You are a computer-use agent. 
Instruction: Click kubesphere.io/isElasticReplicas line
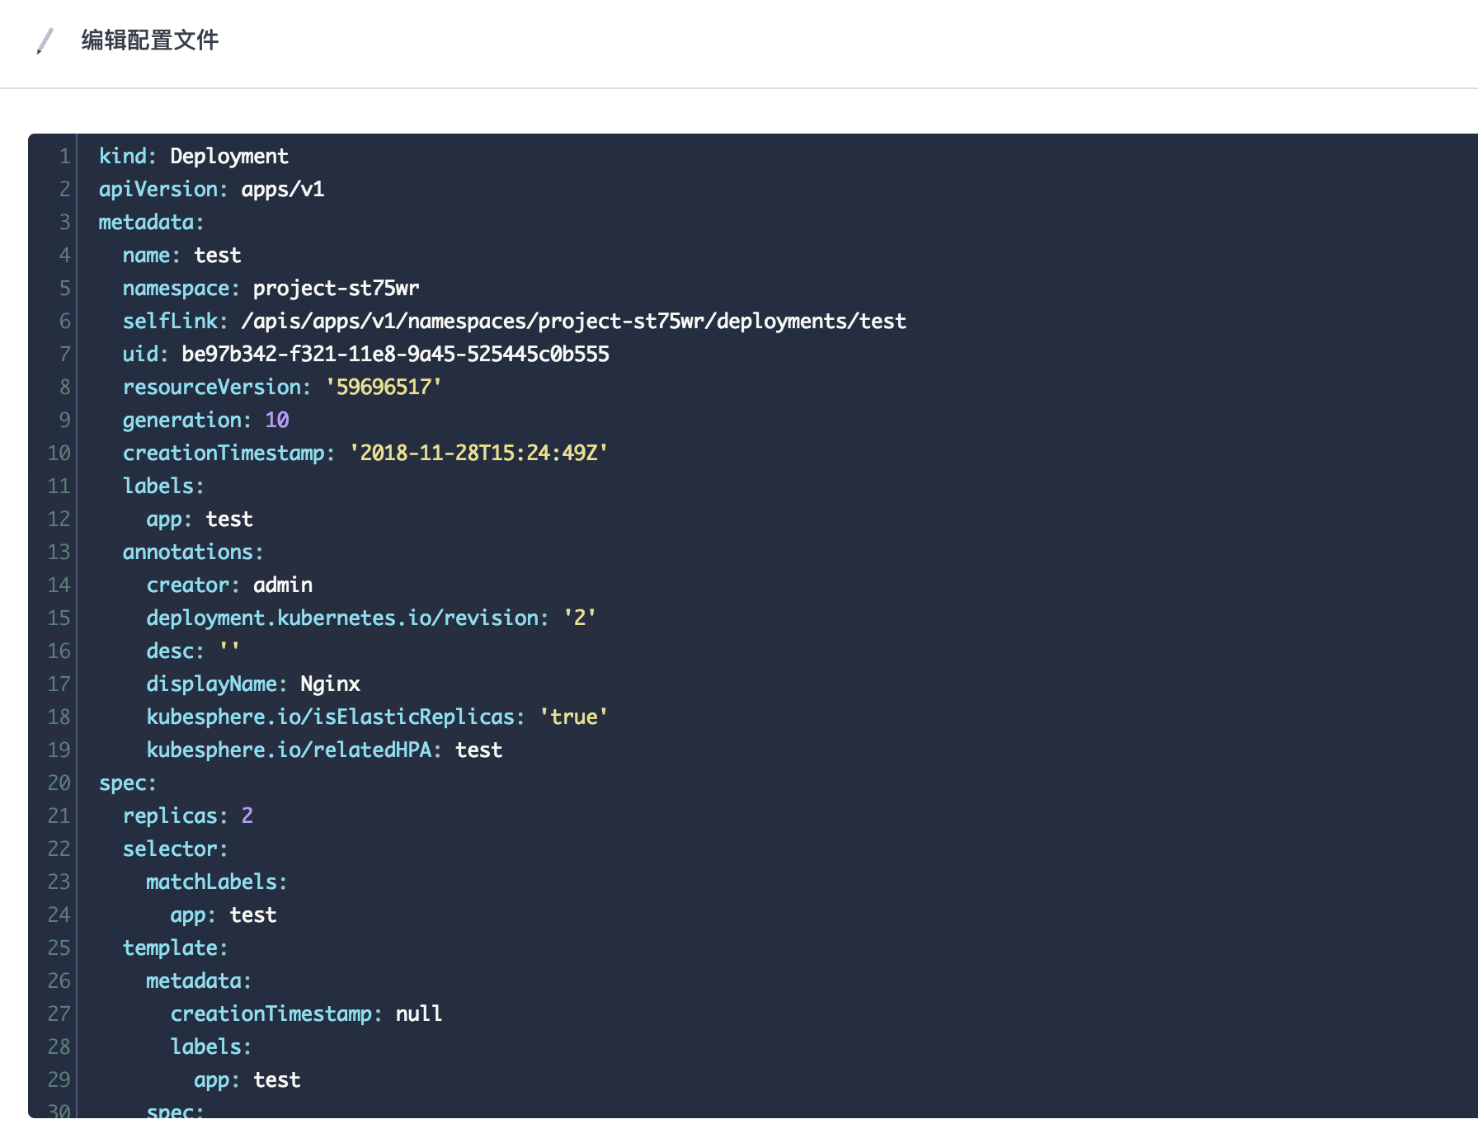(378, 717)
